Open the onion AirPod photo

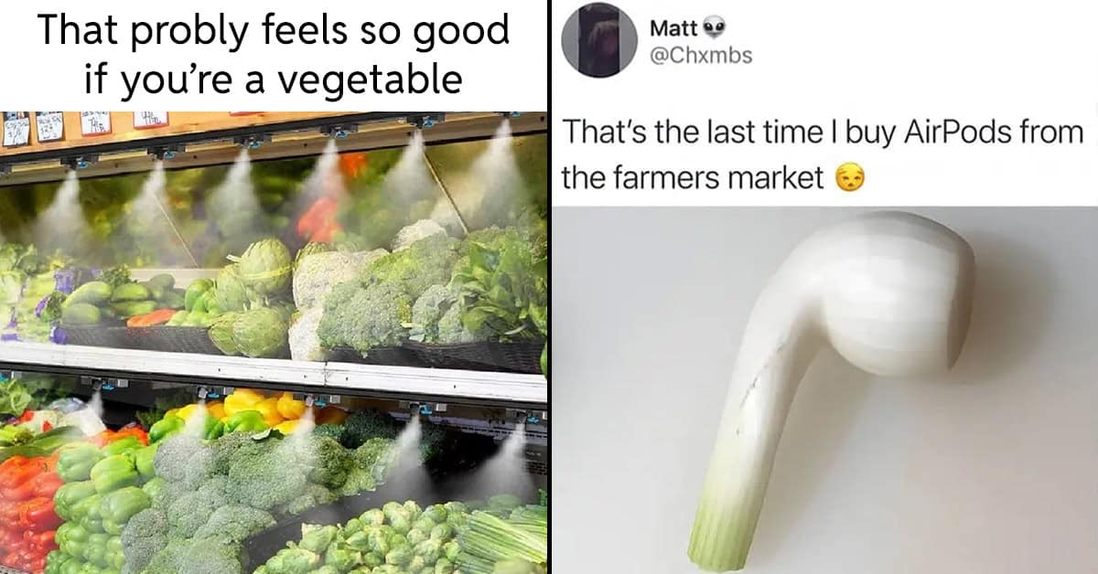click(826, 390)
